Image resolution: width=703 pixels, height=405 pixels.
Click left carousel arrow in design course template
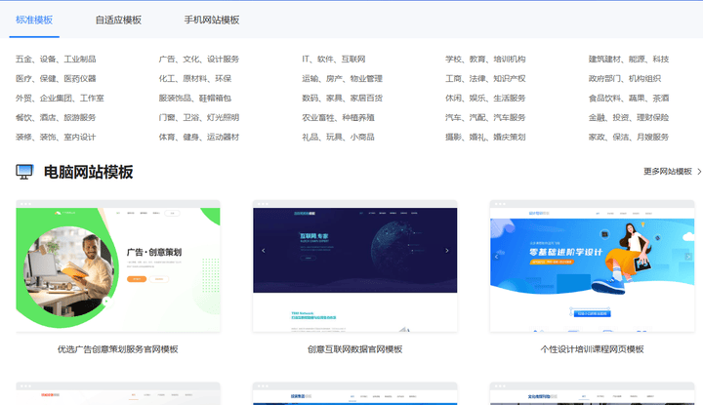point(498,257)
